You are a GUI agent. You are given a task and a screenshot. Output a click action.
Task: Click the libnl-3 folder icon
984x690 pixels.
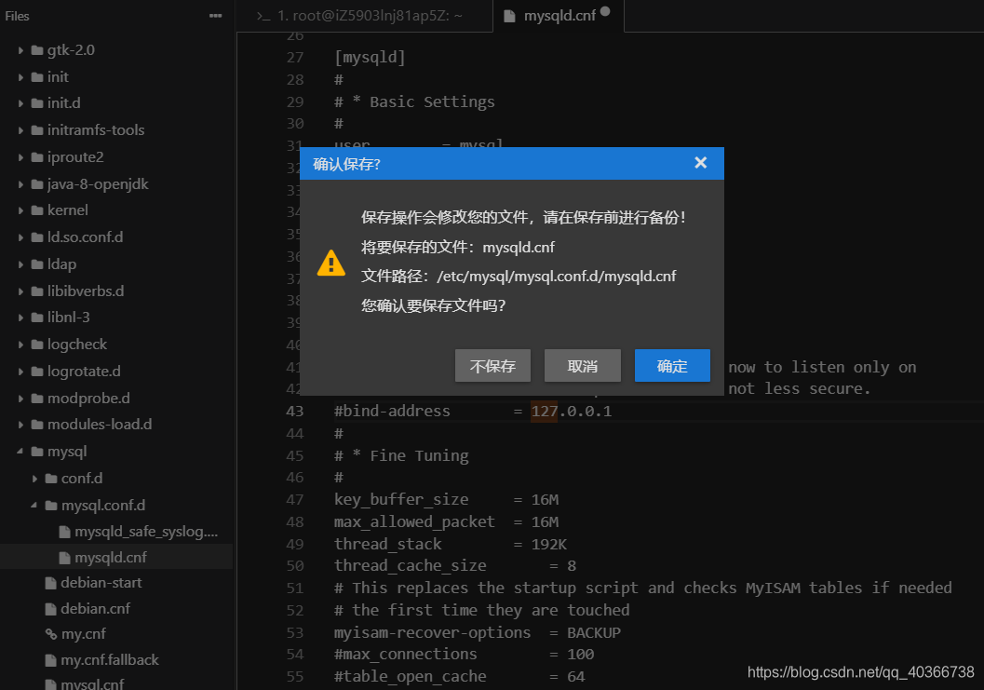(x=37, y=318)
